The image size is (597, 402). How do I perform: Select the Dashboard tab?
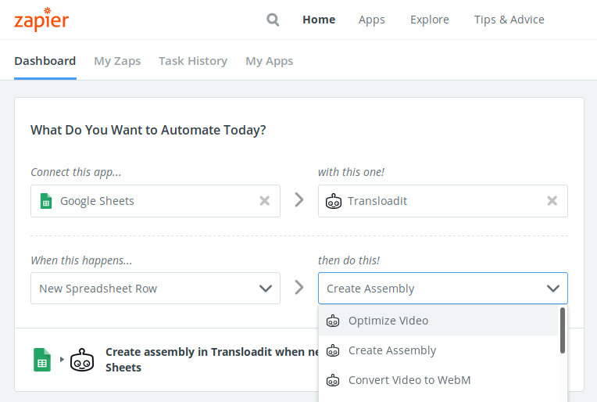(45, 61)
